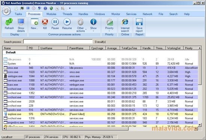This screenshot has height=140, width=206.
Task: Pause the selected process
Action: tap(55, 24)
